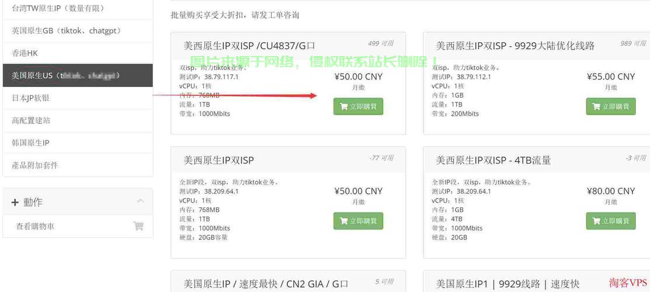
Task: Open 產品附加套件 addons category
Action: point(78,165)
